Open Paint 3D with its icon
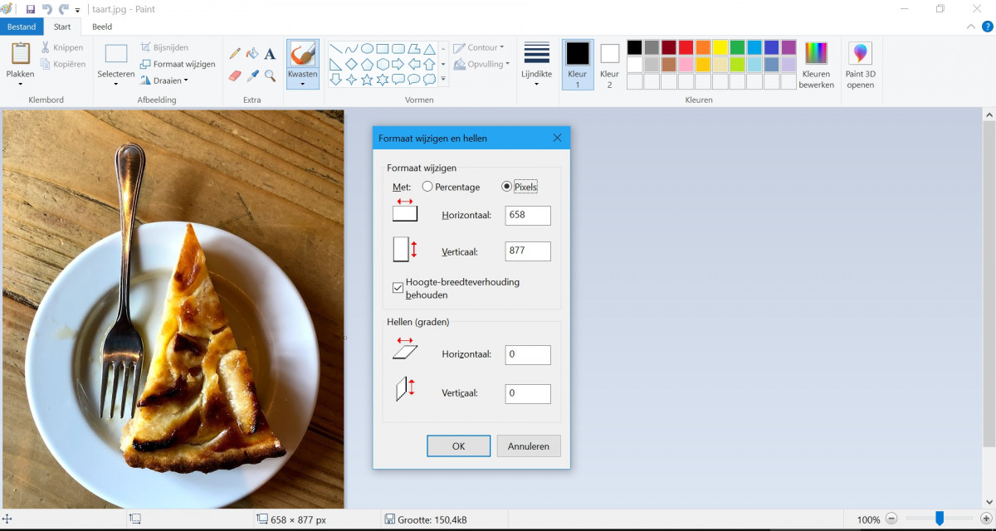The height and width of the screenshot is (531, 996). pos(860,54)
